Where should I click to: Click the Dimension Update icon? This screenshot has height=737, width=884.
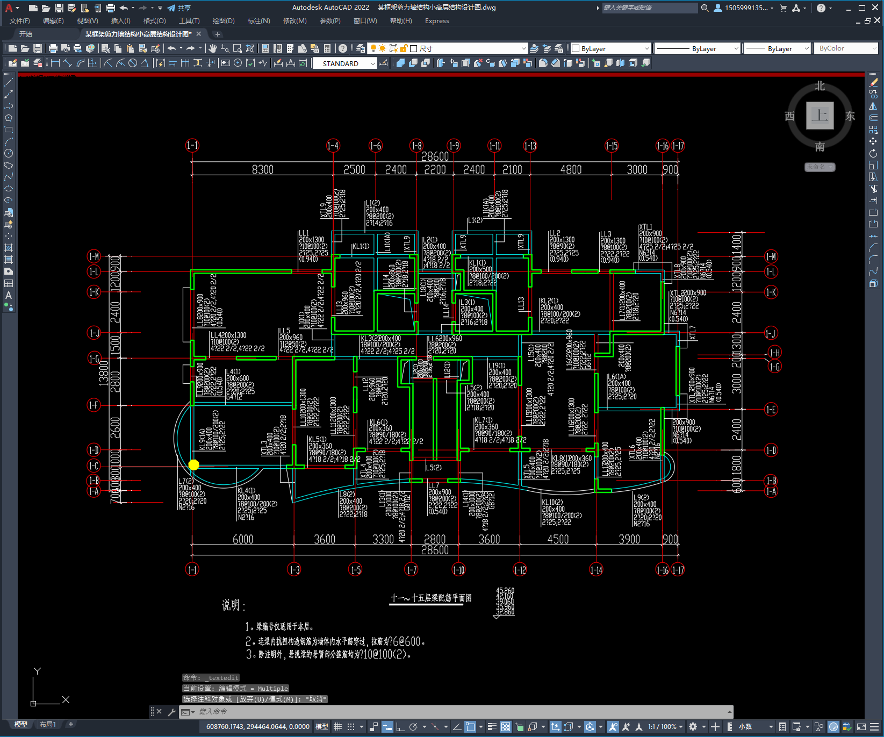pyautogui.click(x=303, y=63)
